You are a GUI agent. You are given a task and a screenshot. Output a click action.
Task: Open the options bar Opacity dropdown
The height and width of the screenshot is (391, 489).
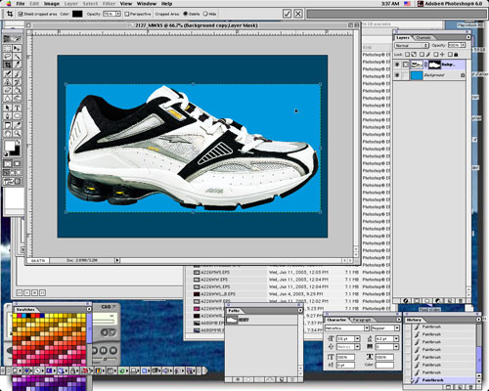(x=118, y=14)
